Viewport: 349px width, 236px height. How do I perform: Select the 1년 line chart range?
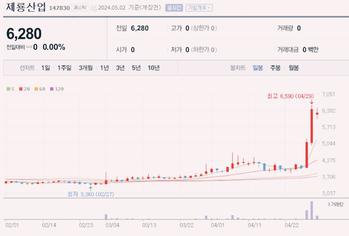click(104, 68)
